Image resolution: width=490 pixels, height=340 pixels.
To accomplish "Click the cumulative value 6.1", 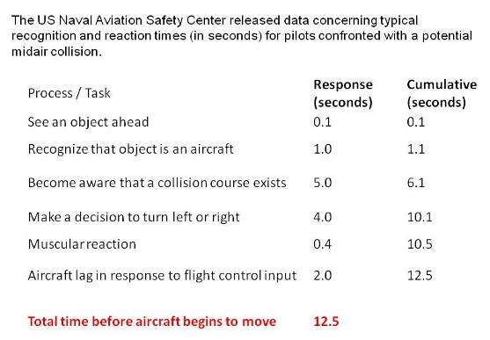I will 416,183.
